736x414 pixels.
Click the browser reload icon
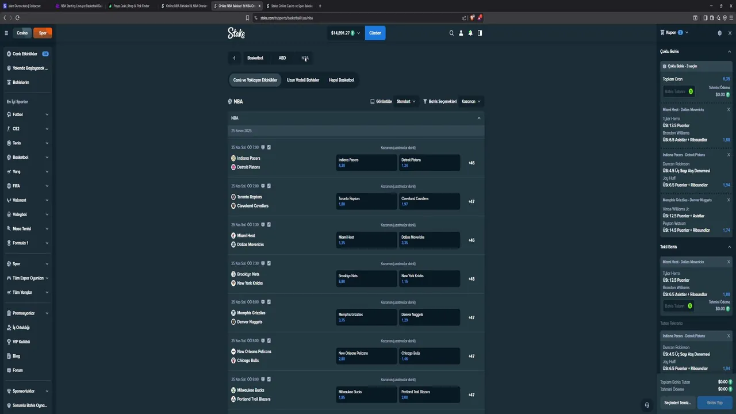[x=17, y=18]
